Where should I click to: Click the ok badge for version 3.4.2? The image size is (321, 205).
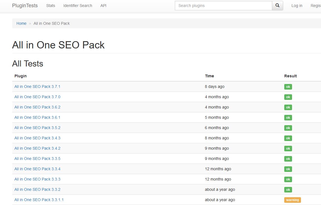coord(288,149)
